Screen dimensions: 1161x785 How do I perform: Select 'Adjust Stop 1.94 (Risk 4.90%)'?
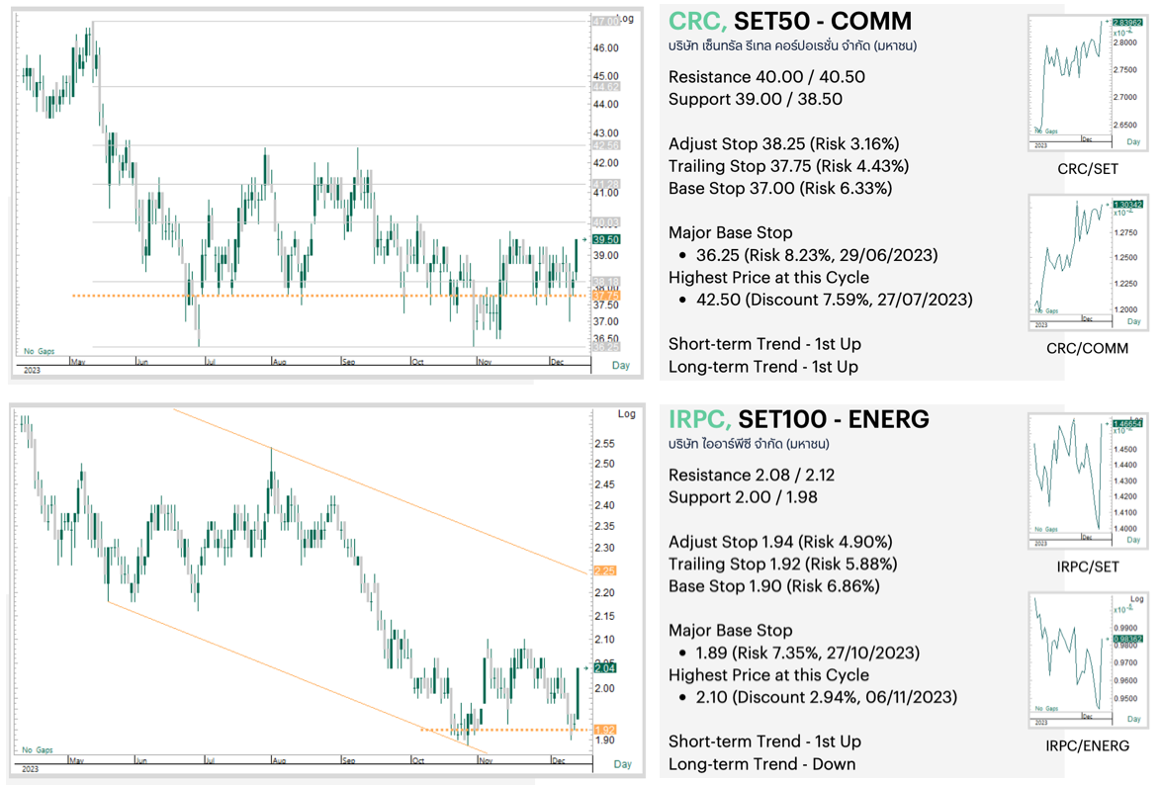tap(780, 542)
